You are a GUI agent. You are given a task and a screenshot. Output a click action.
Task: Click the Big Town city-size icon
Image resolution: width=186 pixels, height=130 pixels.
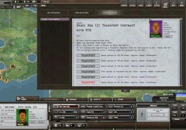55,107
